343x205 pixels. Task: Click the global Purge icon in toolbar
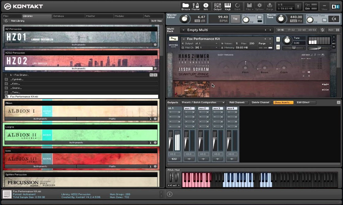270,6
